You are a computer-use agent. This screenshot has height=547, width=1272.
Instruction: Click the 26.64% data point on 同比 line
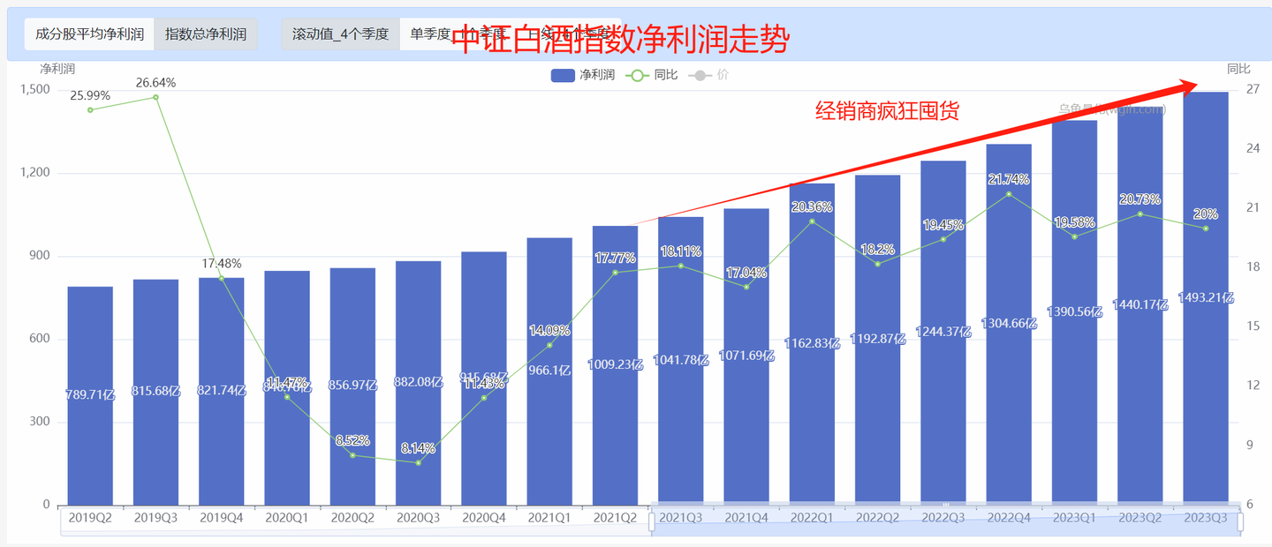(x=155, y=97)
